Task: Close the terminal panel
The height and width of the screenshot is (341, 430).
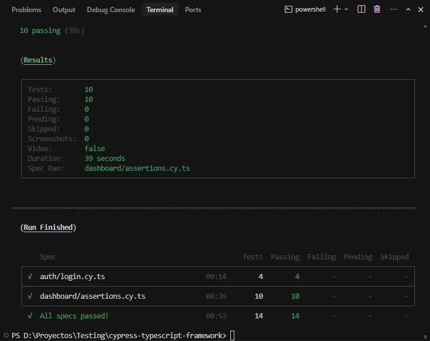Action: coord(421,10)
